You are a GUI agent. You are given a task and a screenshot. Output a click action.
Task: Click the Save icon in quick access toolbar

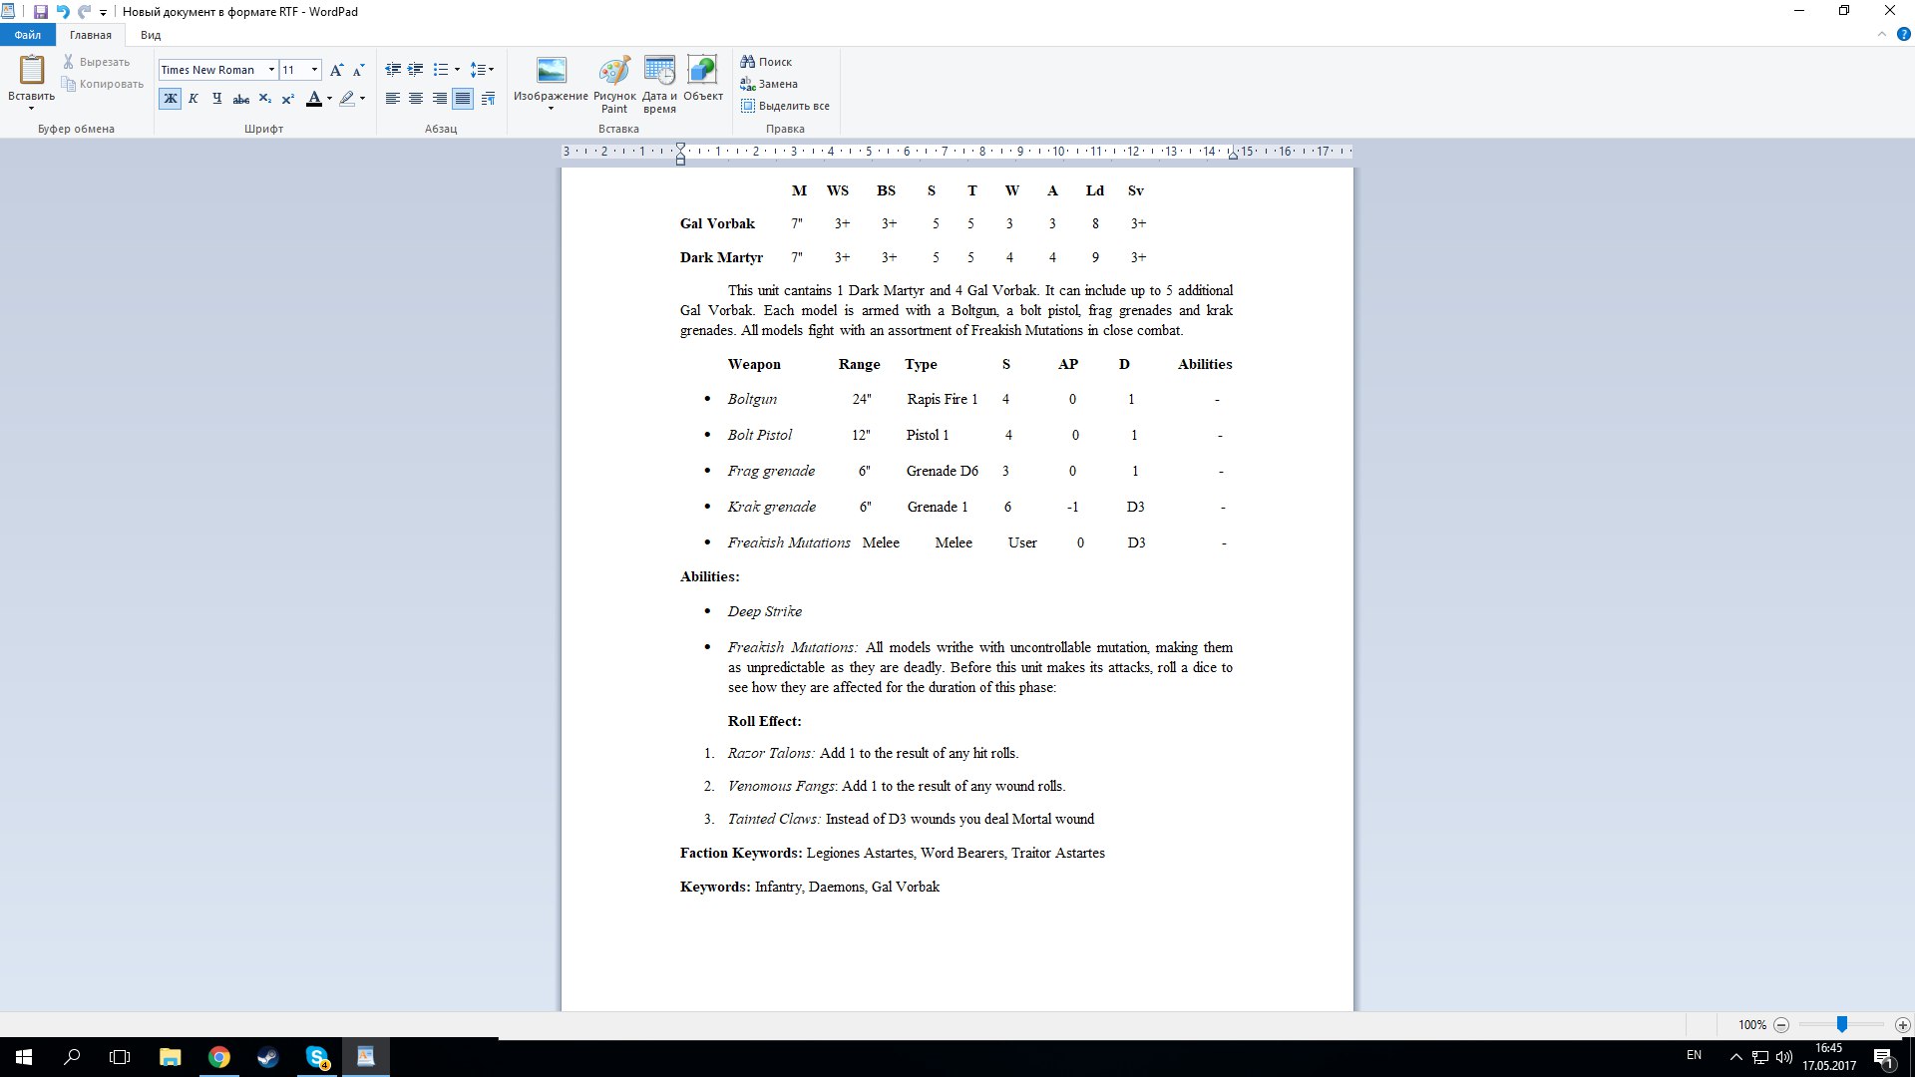pyautogui.click(x=40, y=12)
